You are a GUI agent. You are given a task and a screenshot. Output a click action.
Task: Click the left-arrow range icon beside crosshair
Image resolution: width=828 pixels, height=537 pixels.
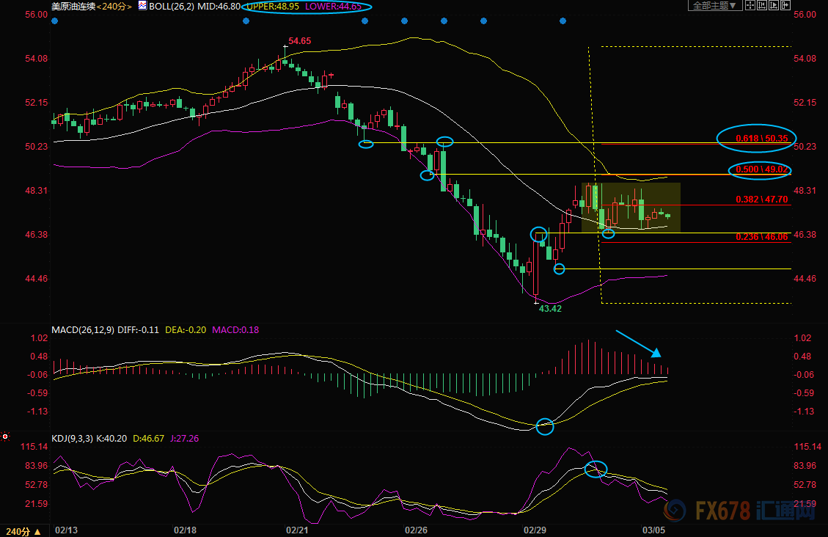tap(762, 5)
